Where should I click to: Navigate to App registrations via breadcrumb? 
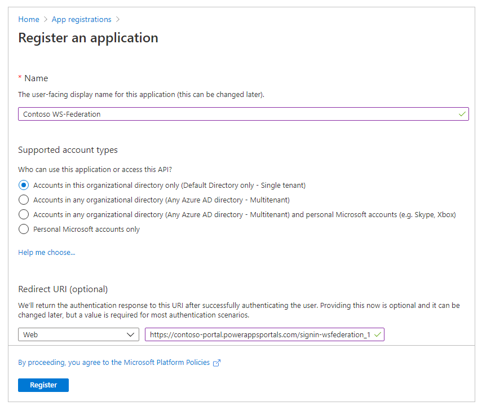[81, 19]
